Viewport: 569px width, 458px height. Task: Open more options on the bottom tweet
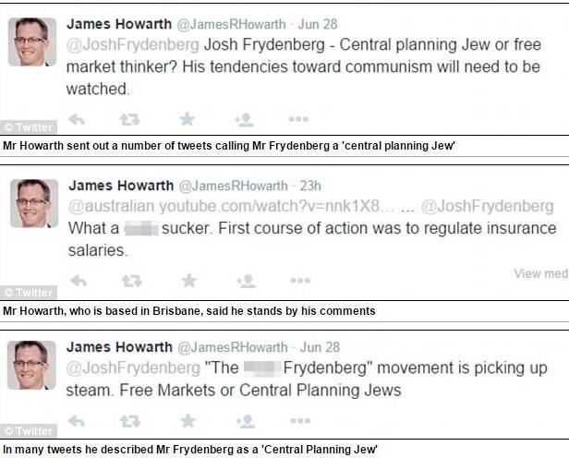pyautogui.click(x=299, y=421)
